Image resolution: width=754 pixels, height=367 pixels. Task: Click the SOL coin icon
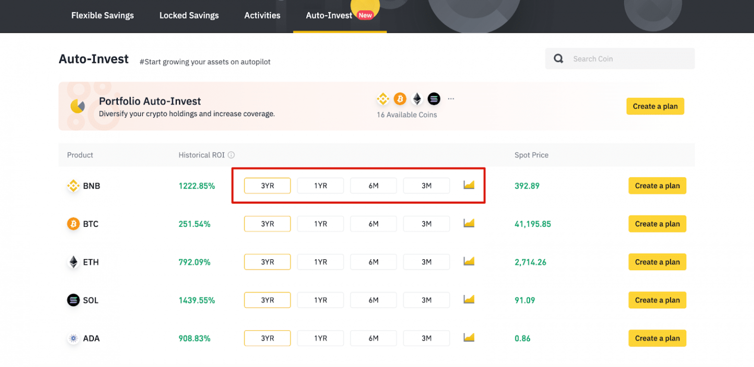pyautogui.click(x=73, y=300)
